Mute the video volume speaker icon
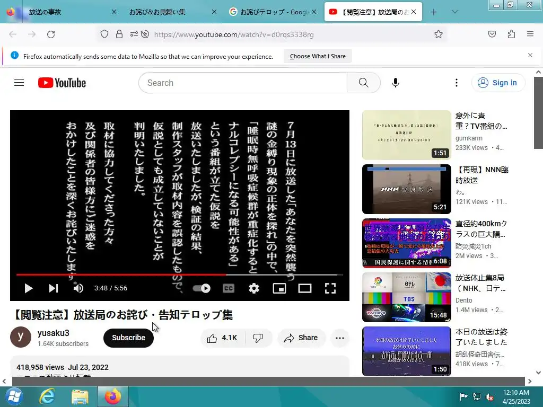The height and width of the screenshot is (407, 543). tap(78, 288)
